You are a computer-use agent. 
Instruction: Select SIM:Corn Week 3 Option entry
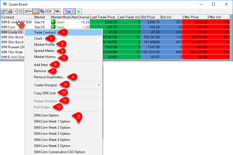point(52,134)
